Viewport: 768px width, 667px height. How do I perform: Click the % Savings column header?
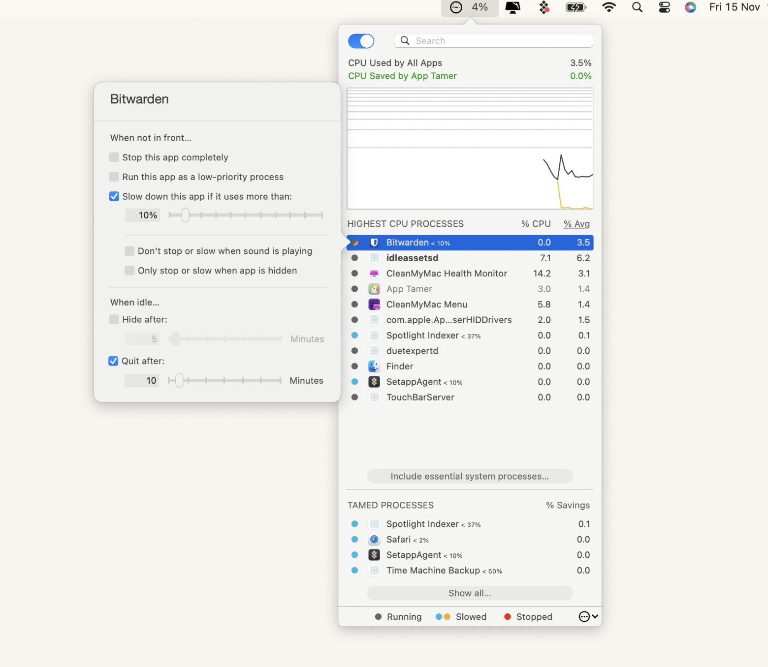tap(568, 505)
